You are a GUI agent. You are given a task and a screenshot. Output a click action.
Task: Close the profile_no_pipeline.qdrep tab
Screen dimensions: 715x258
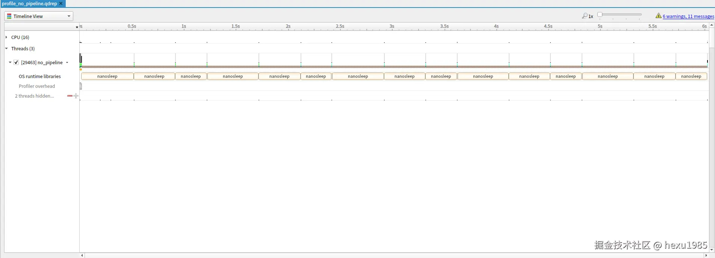pos(61,3)
